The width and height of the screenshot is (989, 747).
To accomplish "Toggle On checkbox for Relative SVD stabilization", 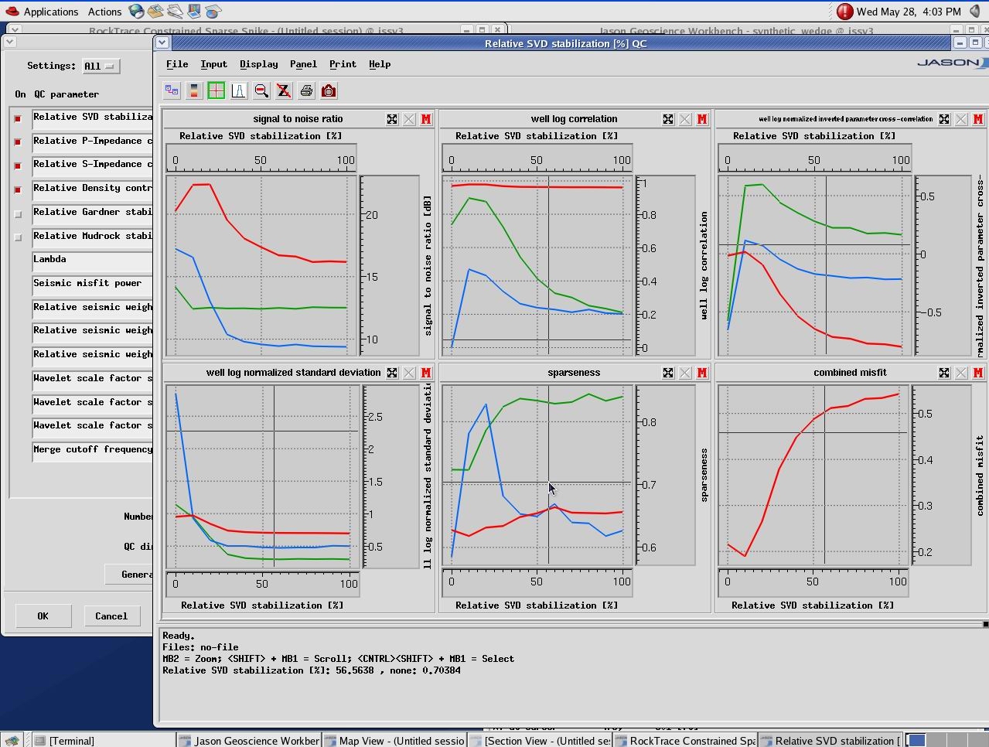I will coord(18,118).
